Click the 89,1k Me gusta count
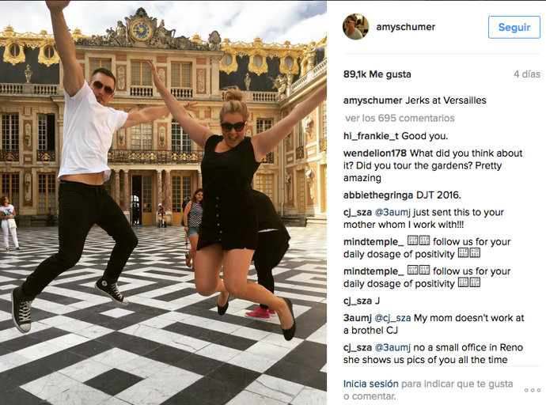The height and width of the screenshot is (405, 546). (x=377, y=74)
